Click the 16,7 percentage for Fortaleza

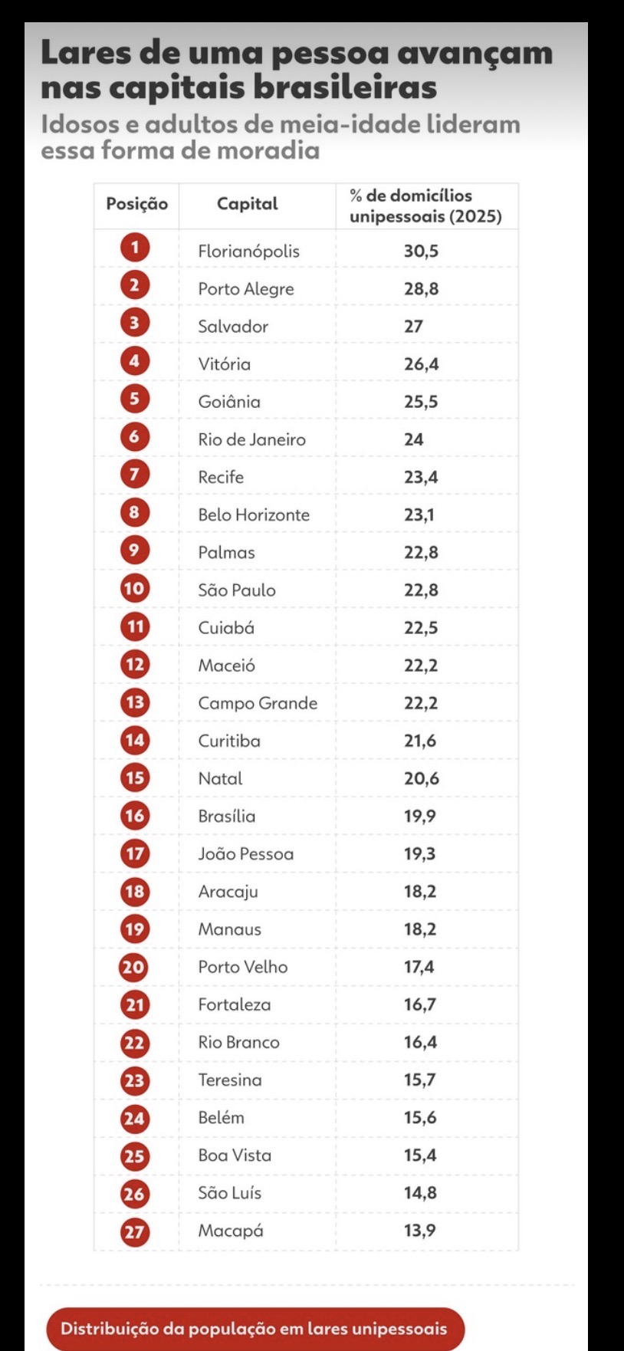(420, 1004)
